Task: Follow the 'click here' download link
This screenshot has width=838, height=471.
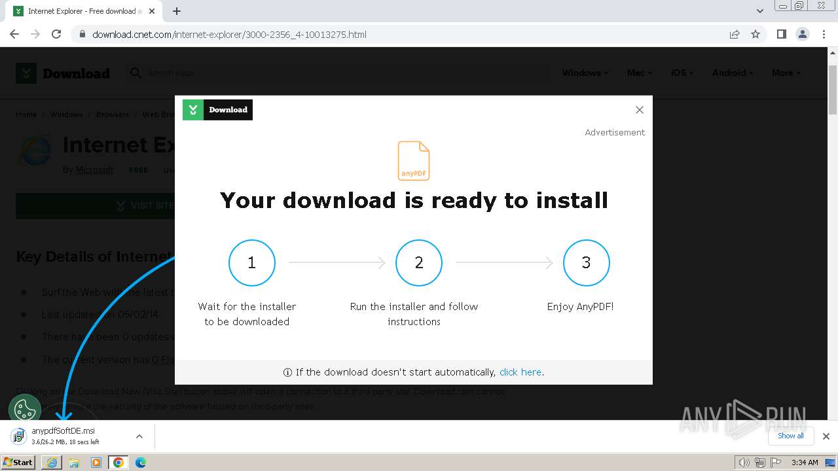Action: [520, 372]
